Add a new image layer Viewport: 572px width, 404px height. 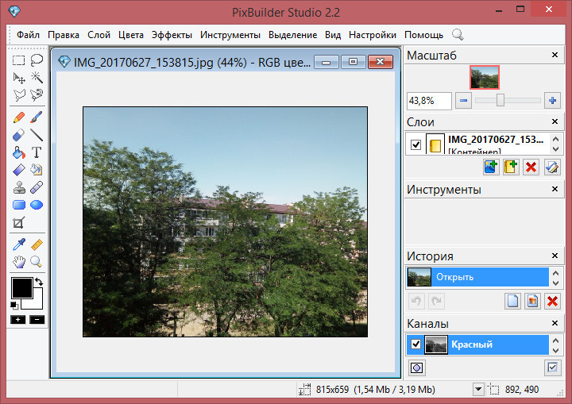(x=491, y=167)
